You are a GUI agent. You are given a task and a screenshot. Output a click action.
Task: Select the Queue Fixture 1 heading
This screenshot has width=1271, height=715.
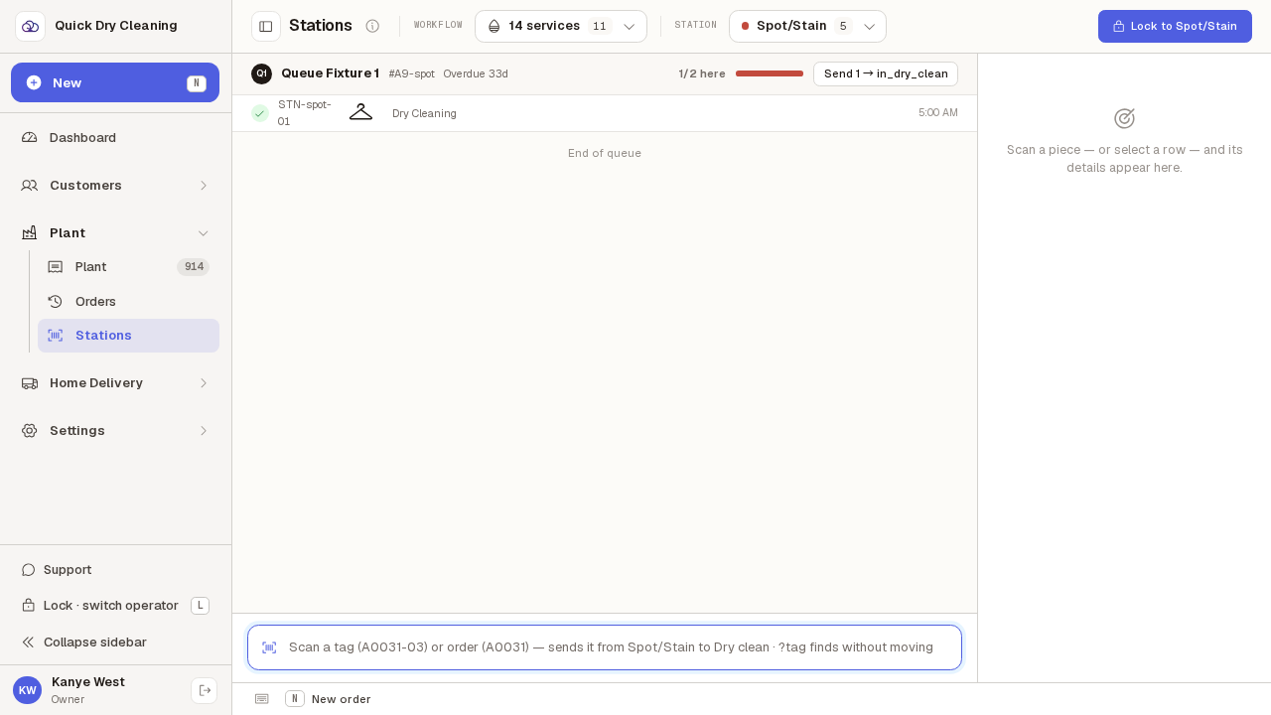coord(330,73)
